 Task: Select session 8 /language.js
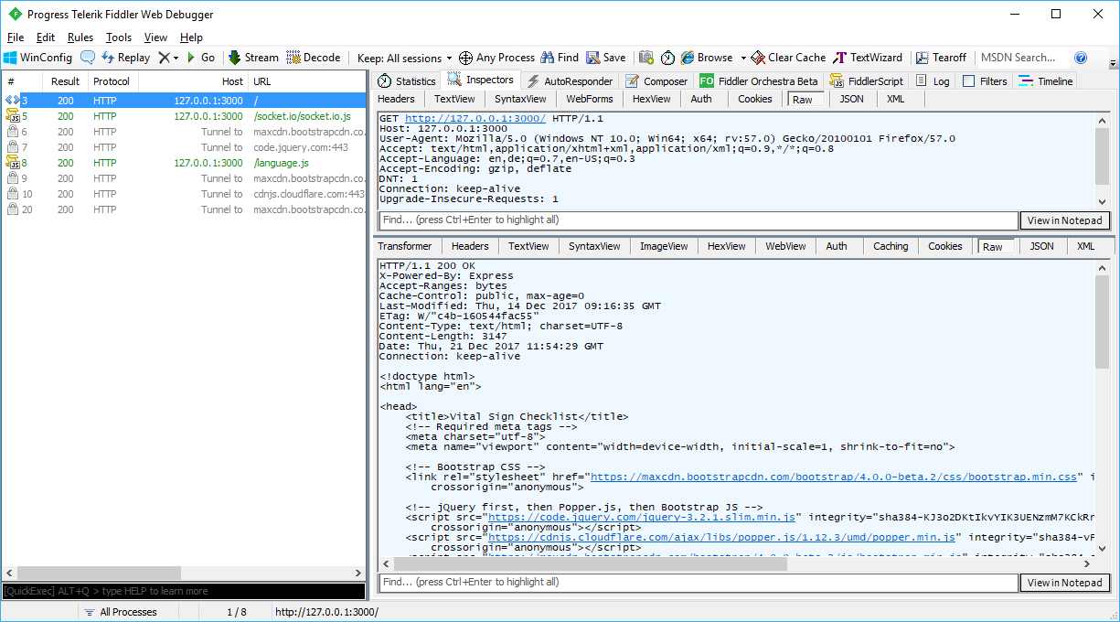pos(184,163)
